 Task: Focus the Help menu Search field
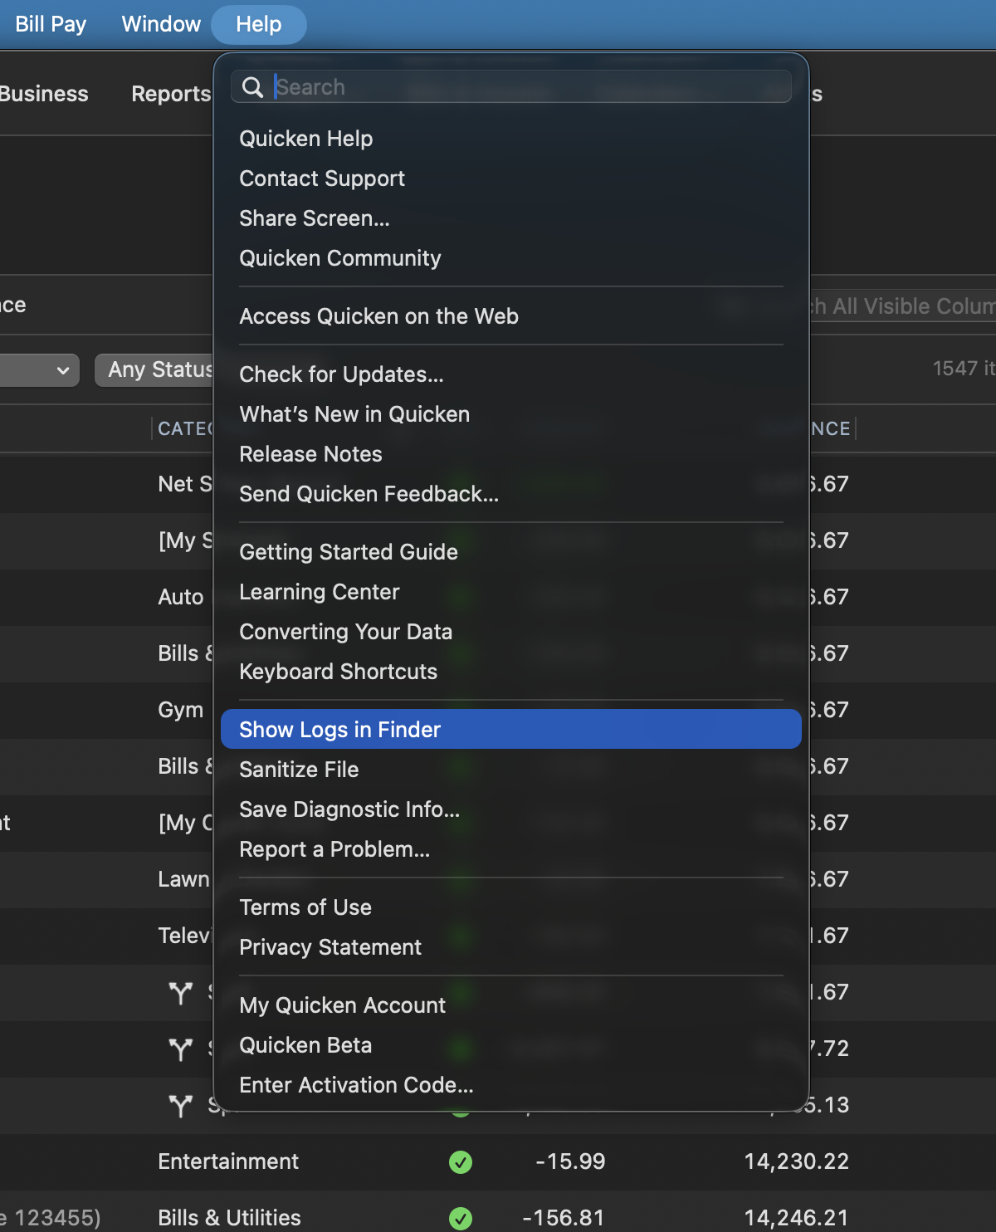[511, 87]
